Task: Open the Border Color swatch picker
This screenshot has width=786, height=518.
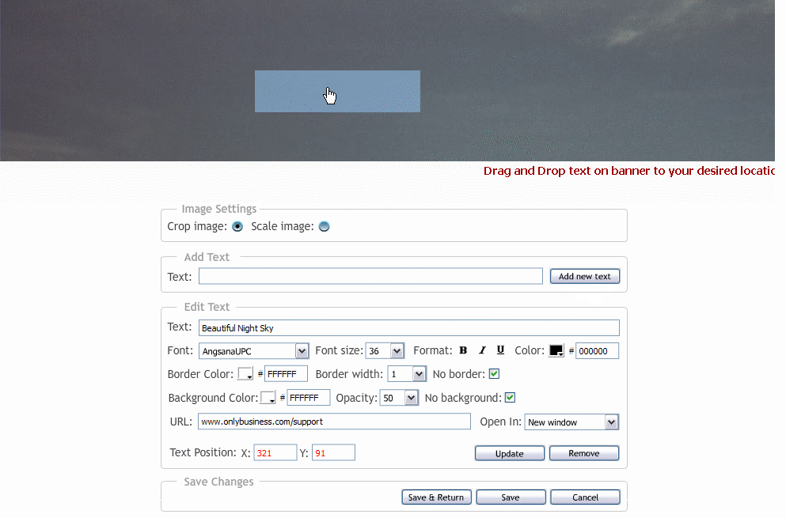Action: [245, 374]
